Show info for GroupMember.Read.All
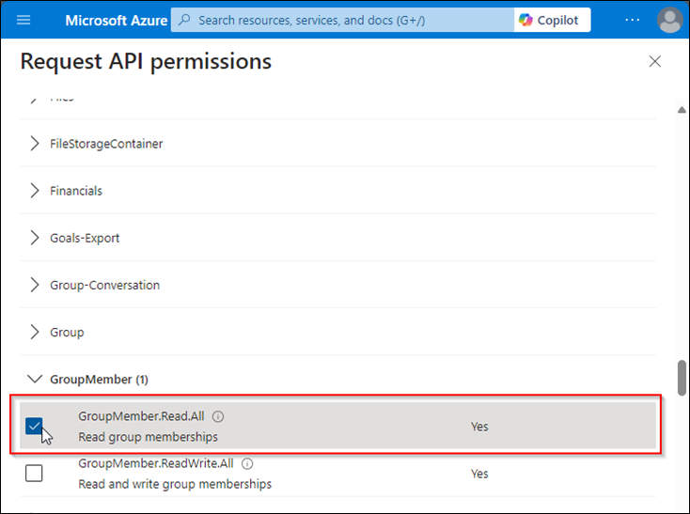Image resolution: width=690 pixels, height=514 pixels. click(x=218, y=416)
